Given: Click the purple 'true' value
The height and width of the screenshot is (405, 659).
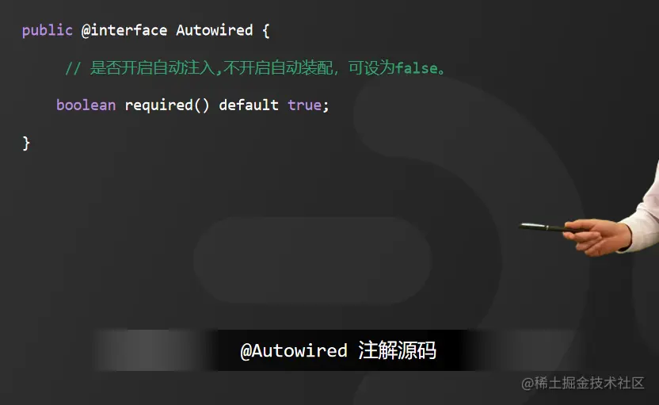Looking at the screenshot, I should pos(304,105).
